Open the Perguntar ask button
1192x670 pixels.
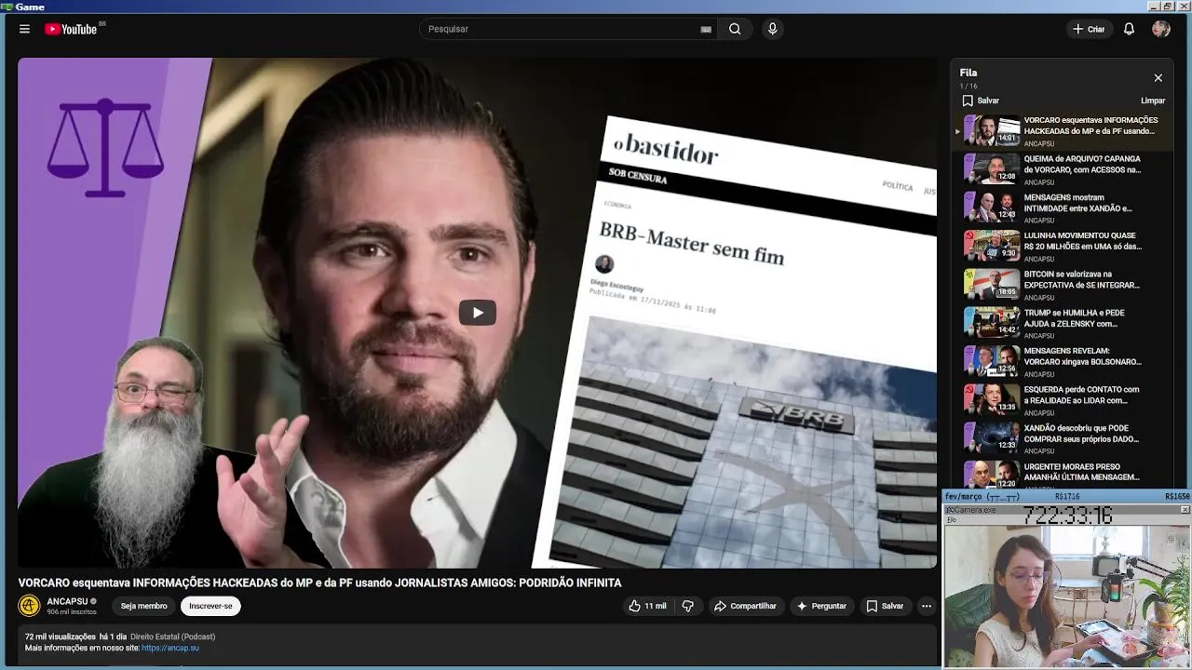[821, 606]
